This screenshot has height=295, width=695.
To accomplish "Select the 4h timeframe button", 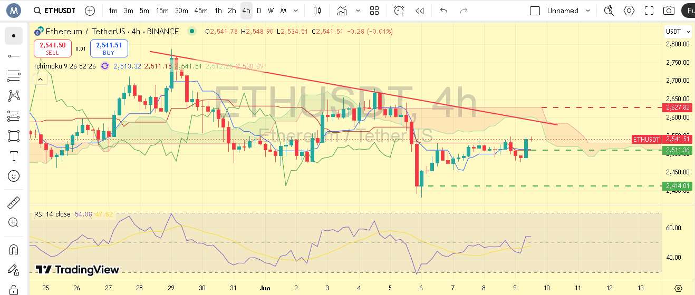I will [246, 11].
